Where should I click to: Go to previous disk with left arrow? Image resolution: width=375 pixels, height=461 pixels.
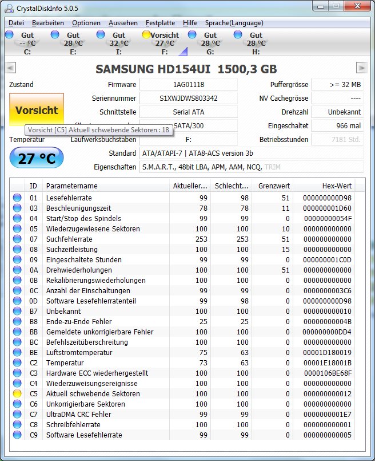[10, 68]
